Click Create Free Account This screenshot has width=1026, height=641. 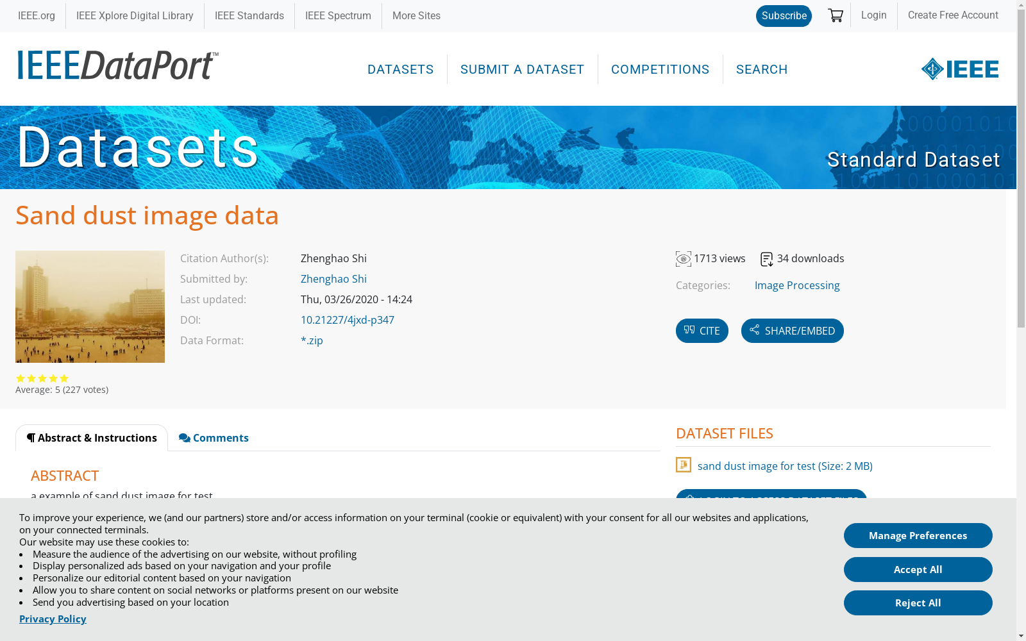(x=953, y=15)
